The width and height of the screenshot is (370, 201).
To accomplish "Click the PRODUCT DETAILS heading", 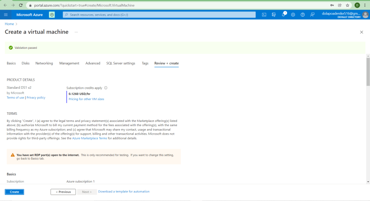I will coord(21,80).
